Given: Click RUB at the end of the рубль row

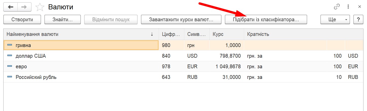Looking at the screenshot, I should pyautogui.click(x=353, y=77).
